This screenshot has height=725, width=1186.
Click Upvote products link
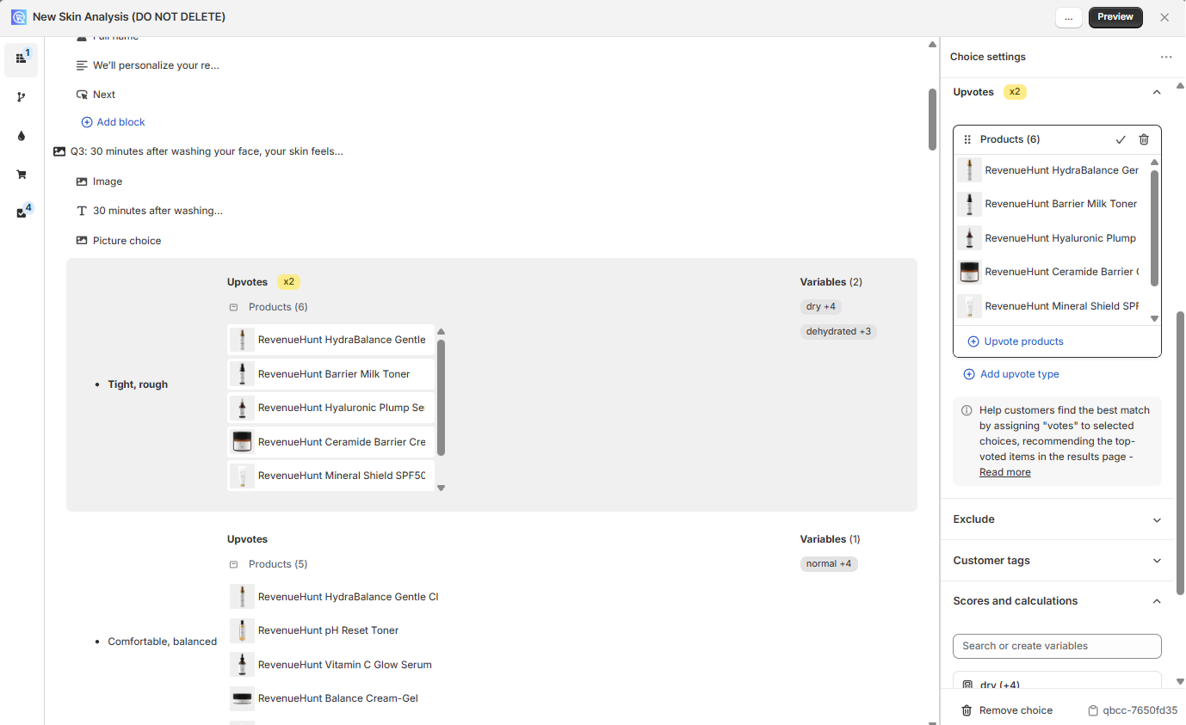pos(1016,341)
